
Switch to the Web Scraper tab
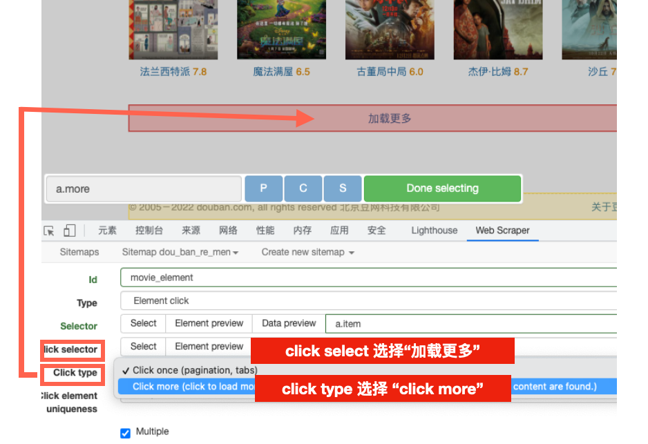pyautogui.click(x=502, y=231)
